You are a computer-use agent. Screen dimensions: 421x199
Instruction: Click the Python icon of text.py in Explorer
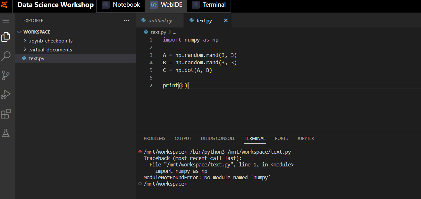point(24,58)
